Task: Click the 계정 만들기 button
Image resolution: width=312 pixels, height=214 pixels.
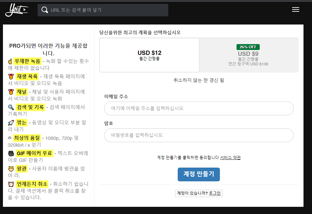Action: 199,174
